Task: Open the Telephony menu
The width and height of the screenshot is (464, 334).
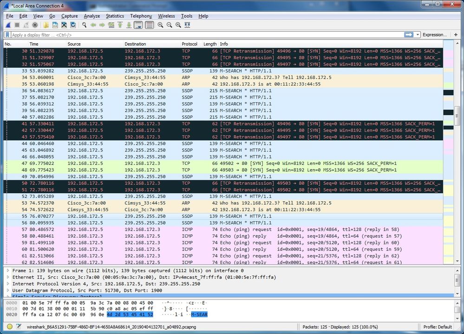Action: [x=141, y=16]
